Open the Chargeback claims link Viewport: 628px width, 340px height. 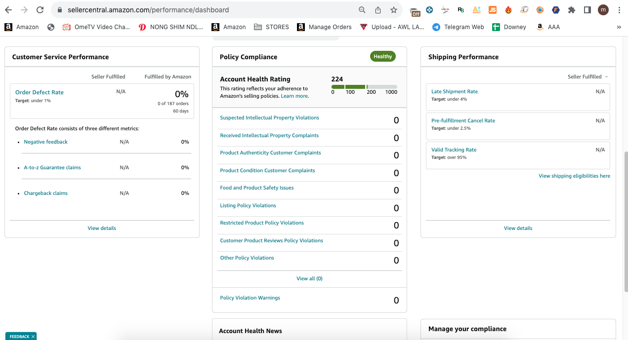[x=46, y=193]
